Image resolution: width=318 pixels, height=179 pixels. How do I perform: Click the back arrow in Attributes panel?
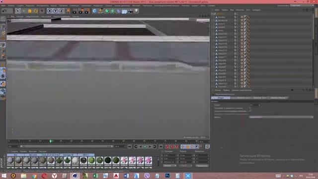pyautogui.click(x=292, y=90)
